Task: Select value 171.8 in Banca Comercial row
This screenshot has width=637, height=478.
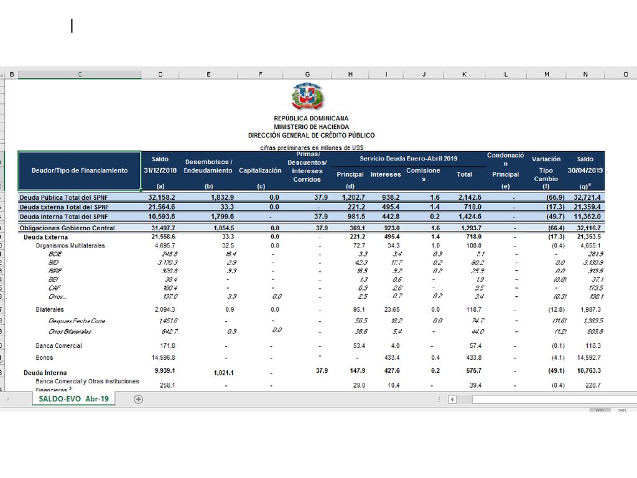Action: [167, 345]
